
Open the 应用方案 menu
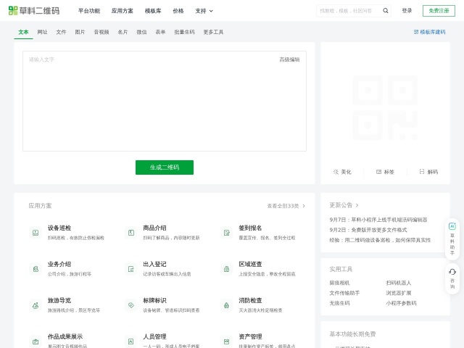(123, 11)
